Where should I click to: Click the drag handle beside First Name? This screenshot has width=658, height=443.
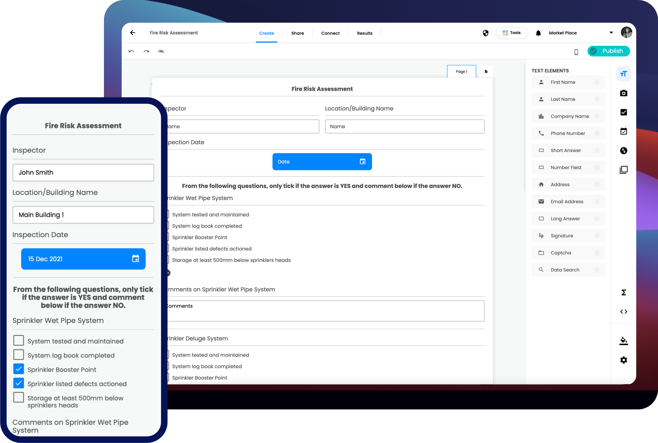click(x=597, y=82)
